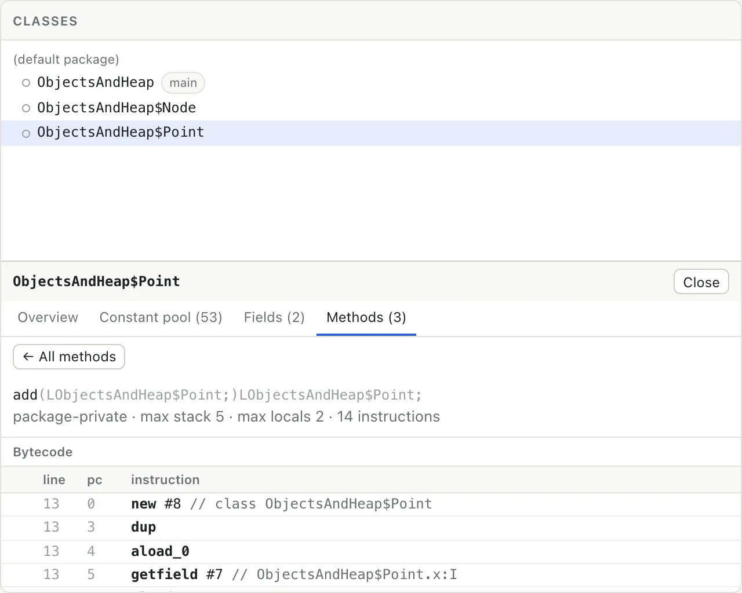Screen dimensions: 742x593
Task: Select the ObjectsAndHeap$Node class row
Action: [x=371, y=108]
